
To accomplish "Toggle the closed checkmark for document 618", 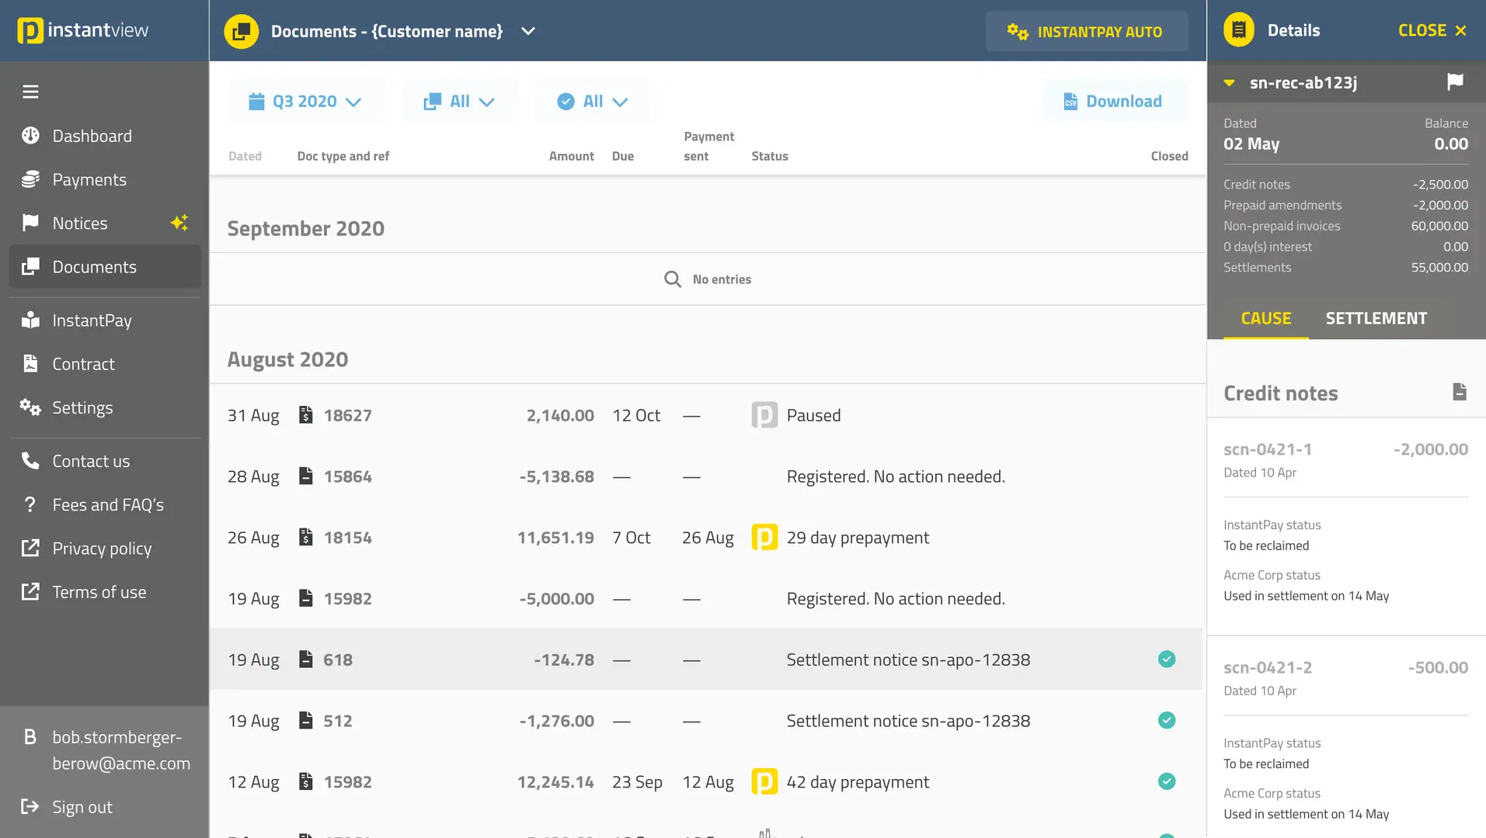I will point(1166,660).
